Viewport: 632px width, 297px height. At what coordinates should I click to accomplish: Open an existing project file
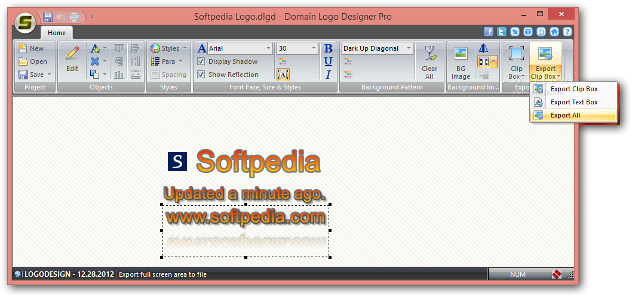[x=33, y=61]
